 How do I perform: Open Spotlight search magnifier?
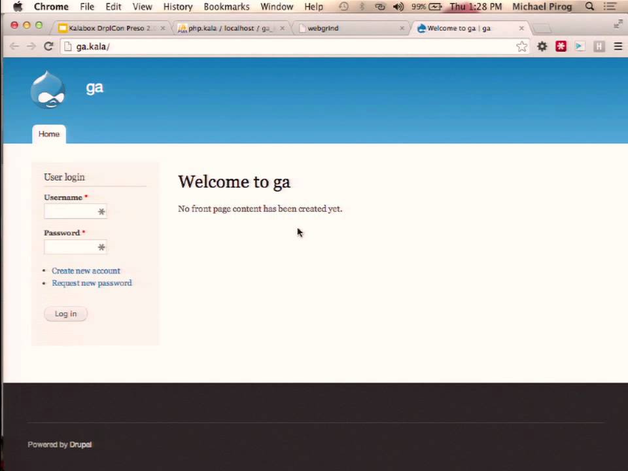click(x=589, y=7)
